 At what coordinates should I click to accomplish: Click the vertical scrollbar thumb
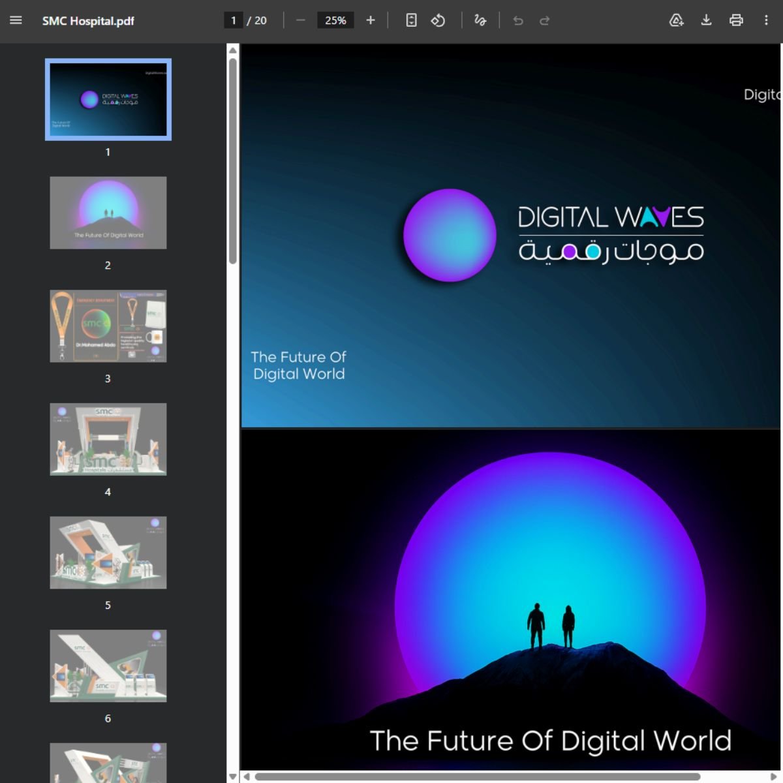[233, 161]
